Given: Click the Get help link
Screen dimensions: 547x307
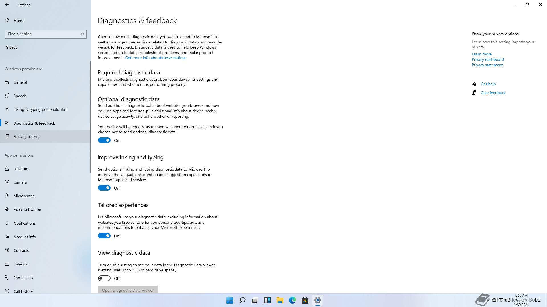Looking at the screenshot, I should click(x=488, y=84).
